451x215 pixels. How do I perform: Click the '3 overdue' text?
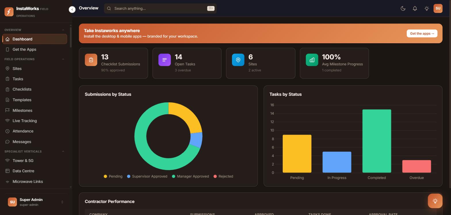[x=183, y=70]
